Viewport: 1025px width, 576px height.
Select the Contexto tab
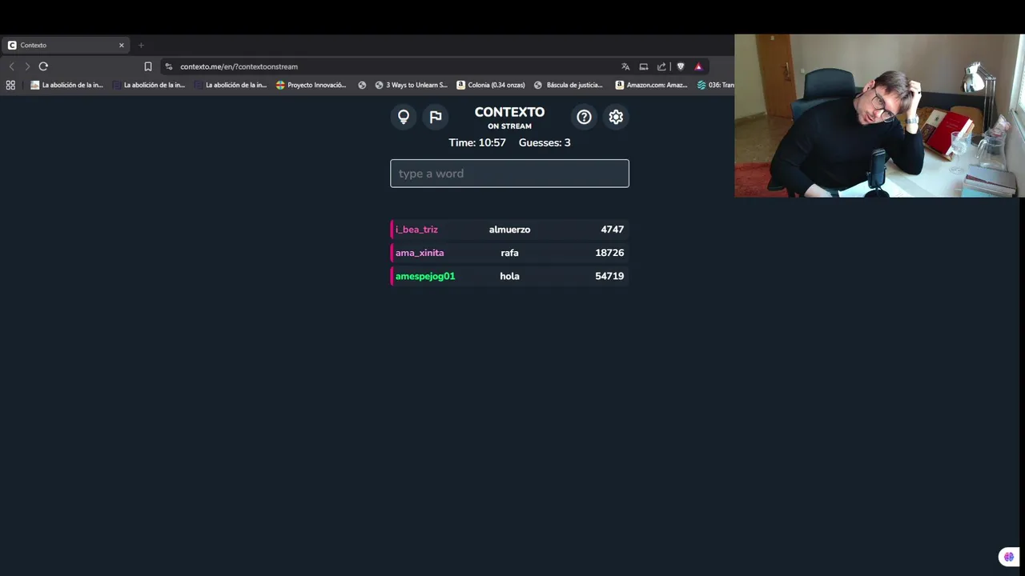tap(66, 45)
